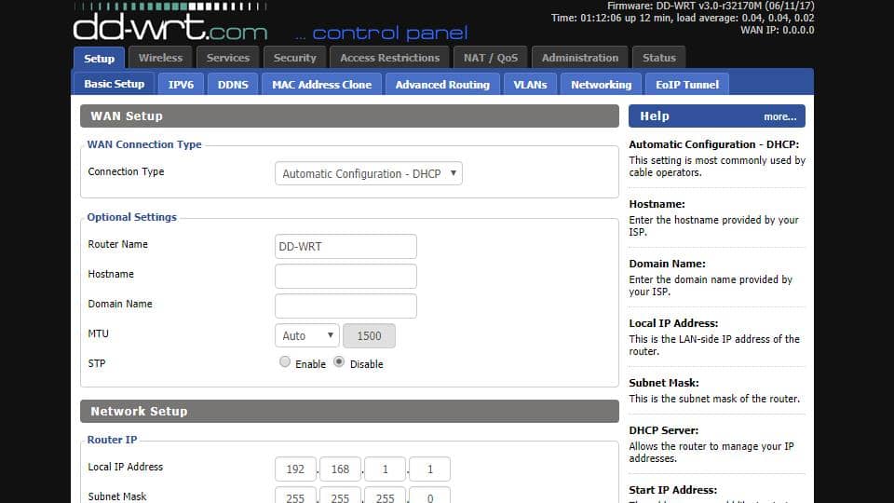
Task: Click the last Subnet Mask octet 0
Action: point(430,496)
